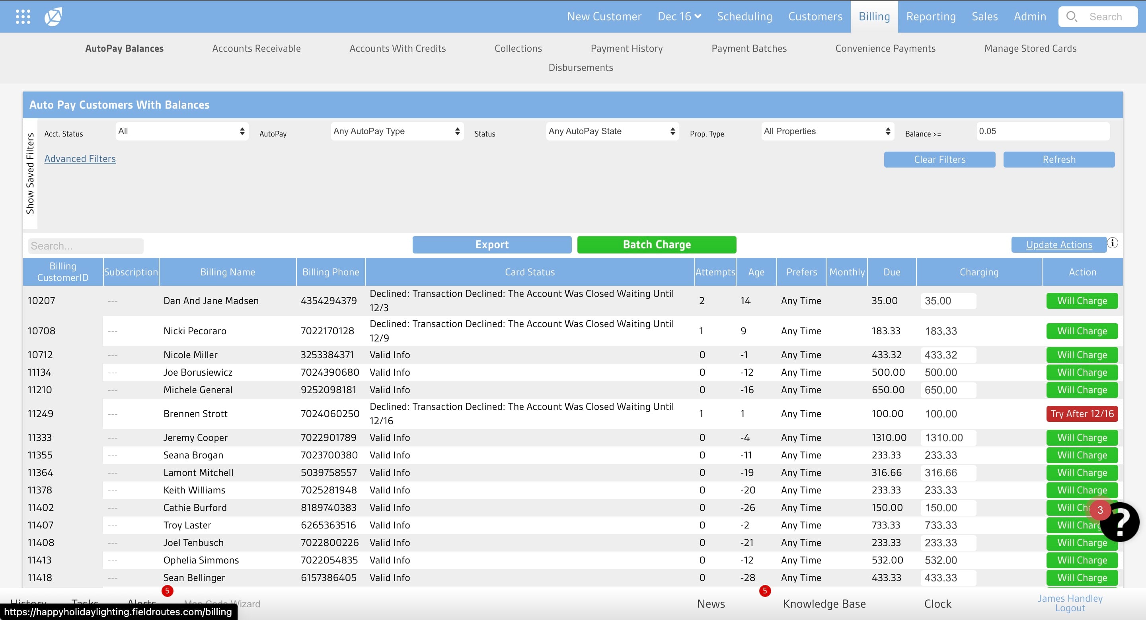Toggle Will Charge for Dan And Jane Madsen
The height and width of the screenshot is (620, 1146).
1082,301
